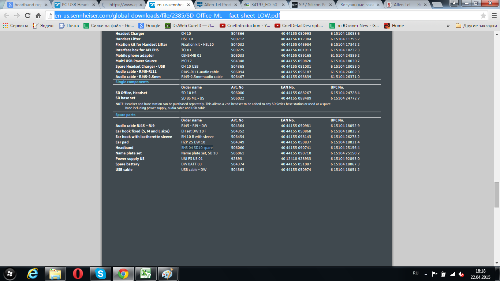Open Skype from the taskbar

(100, 274)
